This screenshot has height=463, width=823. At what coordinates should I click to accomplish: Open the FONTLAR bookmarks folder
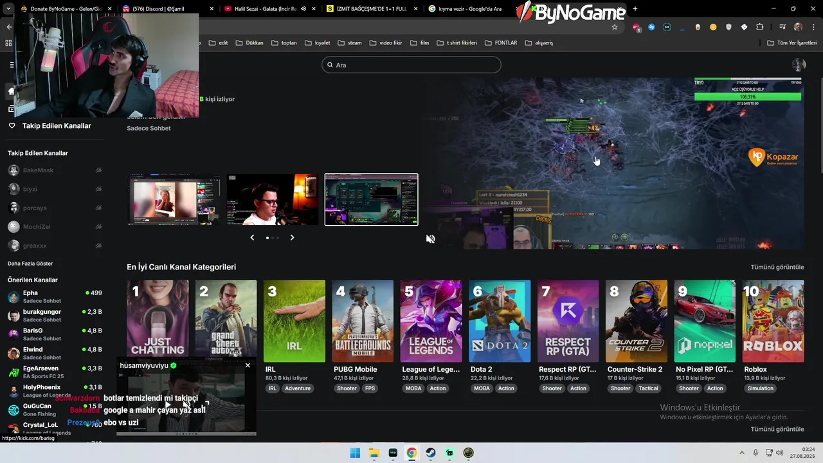click(500, 43)
